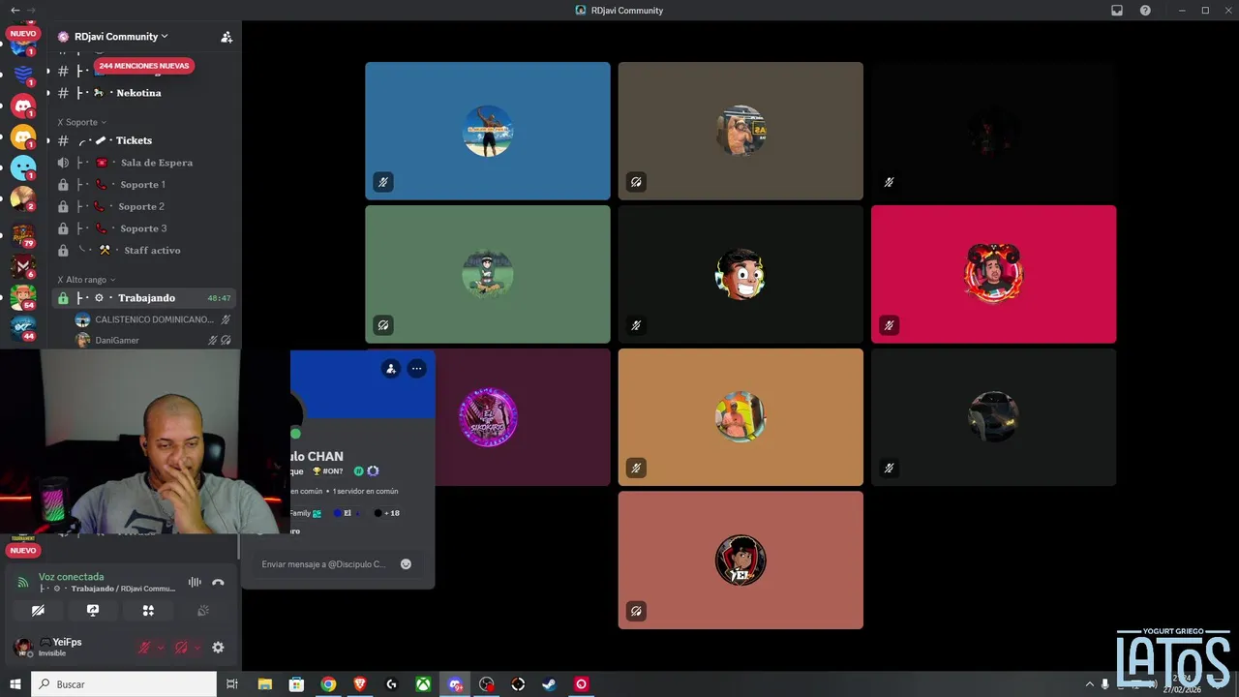Disconnect from the voice call

[218, 583]
